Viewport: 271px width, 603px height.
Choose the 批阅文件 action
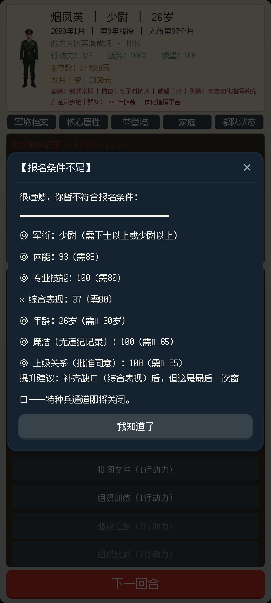click(135, 470)
